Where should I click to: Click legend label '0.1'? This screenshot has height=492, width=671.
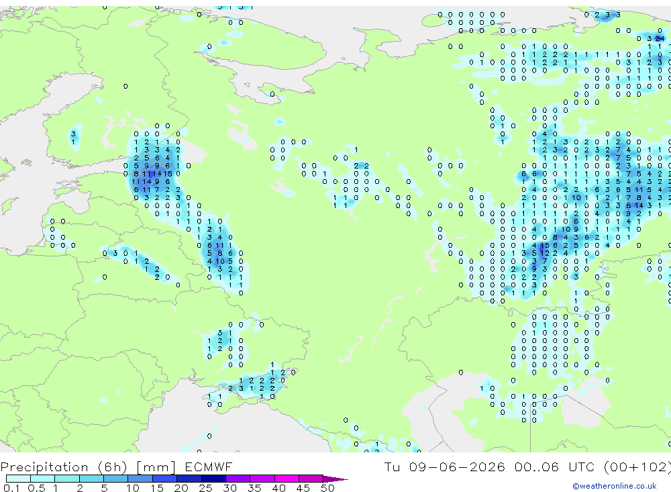[11, 488]
